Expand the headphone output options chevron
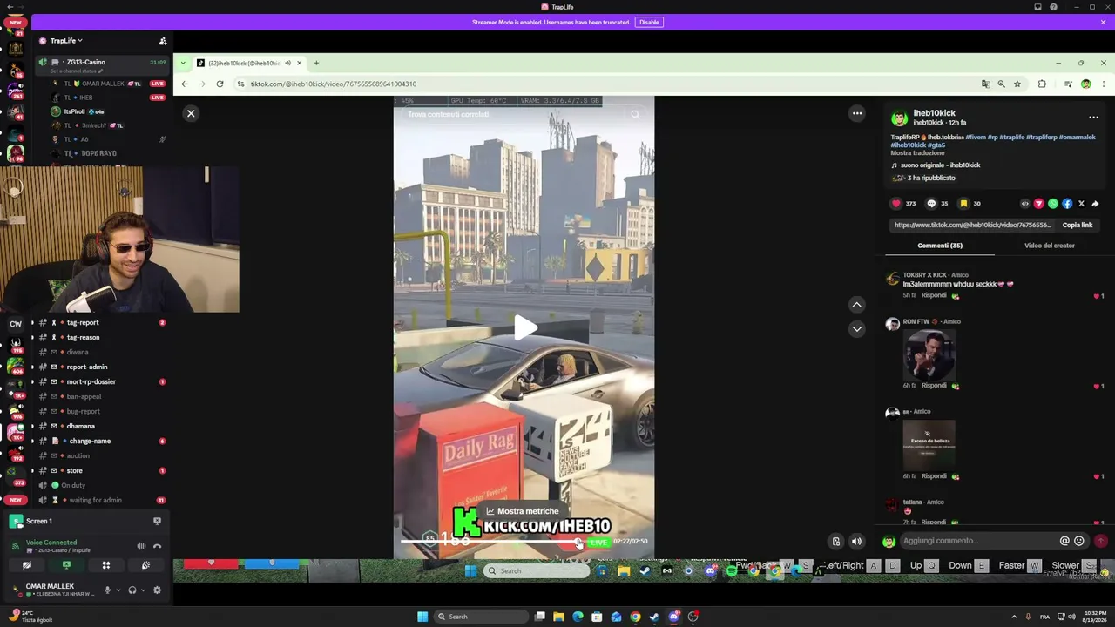This screenshot has width=1115, height=627. (x=144, y=590)
